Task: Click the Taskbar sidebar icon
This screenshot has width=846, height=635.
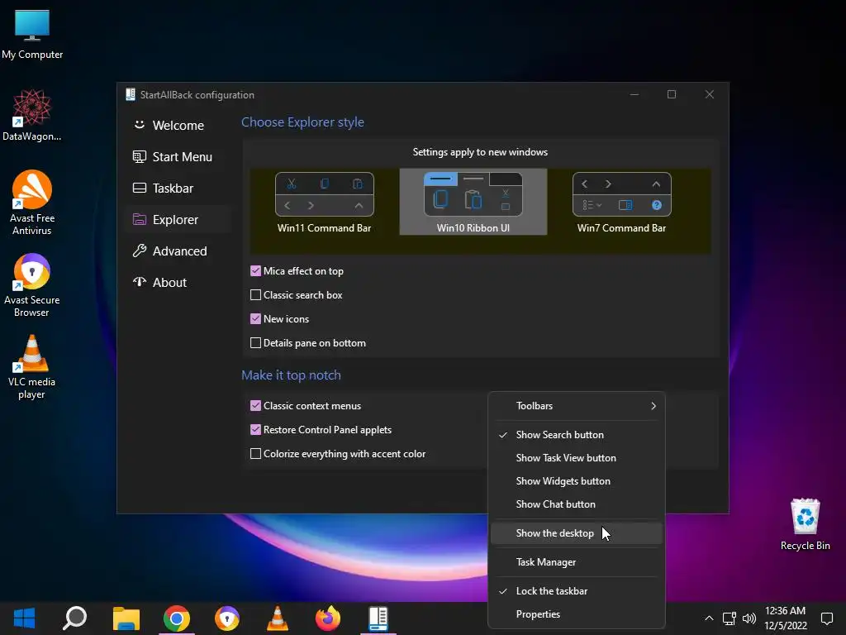Action: click(x=139, y=188)
